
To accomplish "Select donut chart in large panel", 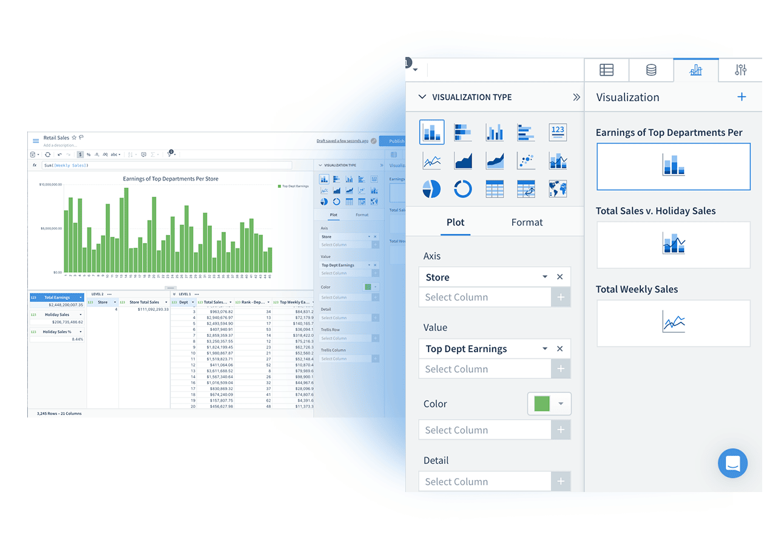I will pyautogui.click(x=463, y=189).
